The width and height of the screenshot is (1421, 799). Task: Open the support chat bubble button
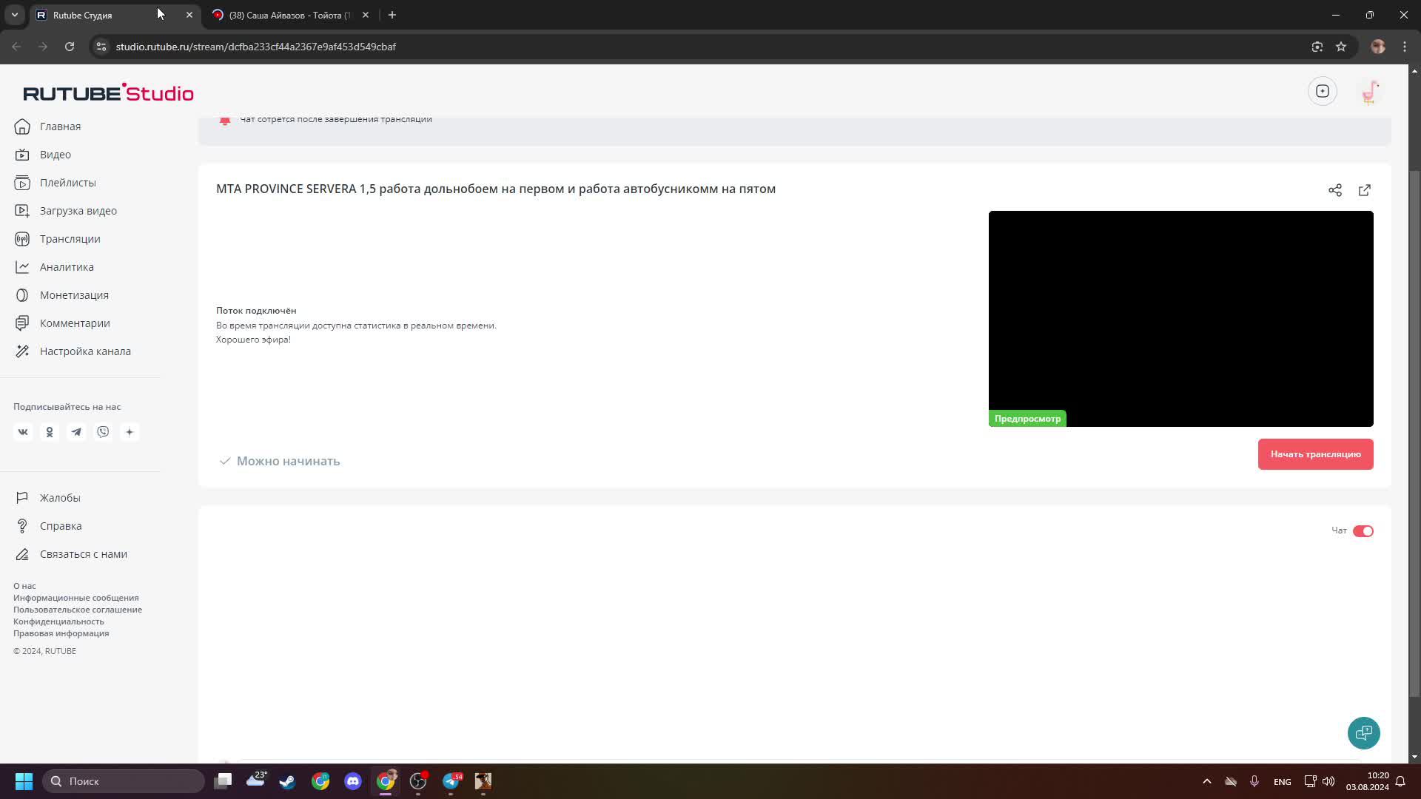coord(1363,732)
